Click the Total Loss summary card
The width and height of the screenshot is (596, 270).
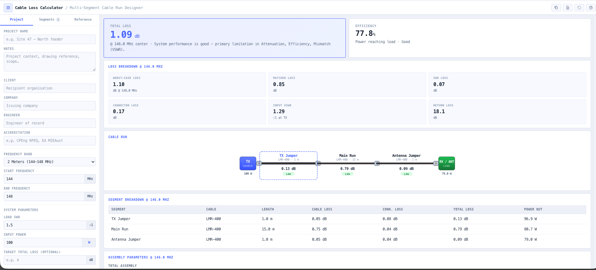point(225,38)
